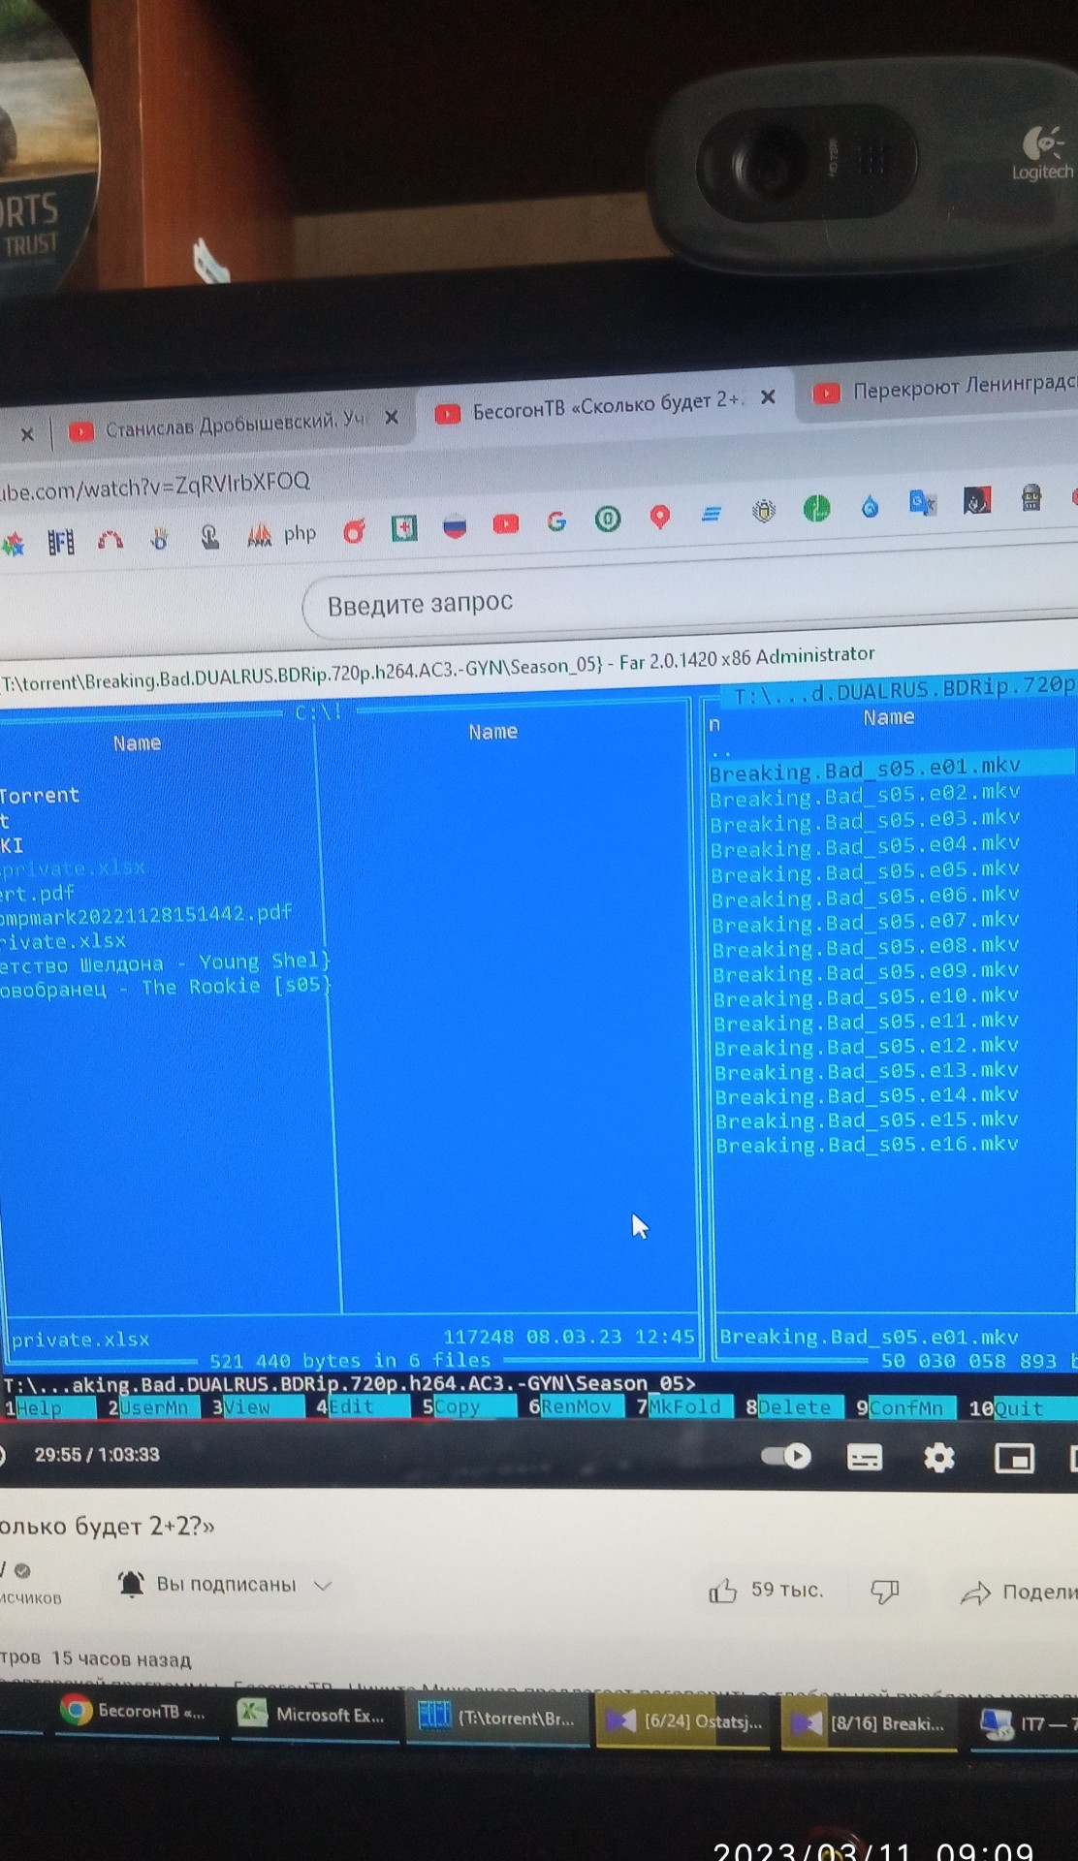The image size is (1078, 1861).
Task: Close the БесогонТВ tab
Action: pyautogui.click(x=768, y=396)
